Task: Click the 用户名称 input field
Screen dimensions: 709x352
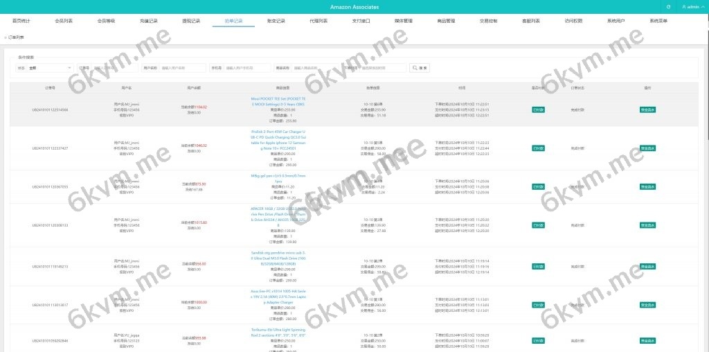Action: (182, 68)
